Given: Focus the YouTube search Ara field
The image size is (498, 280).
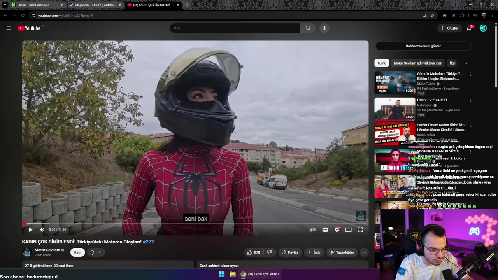Looking at the screenshot, I should (x=235, y=28).
